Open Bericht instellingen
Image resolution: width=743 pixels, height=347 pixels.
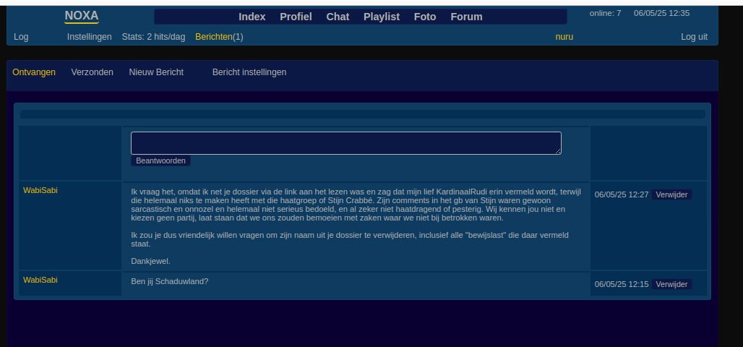click(x=249, y=72)
